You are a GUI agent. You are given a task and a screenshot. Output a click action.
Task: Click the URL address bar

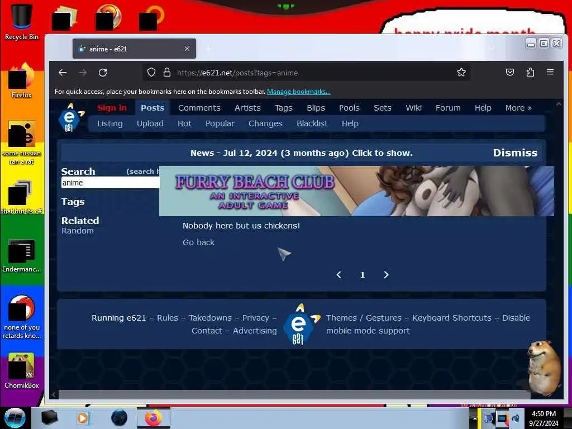click(307, 73)
